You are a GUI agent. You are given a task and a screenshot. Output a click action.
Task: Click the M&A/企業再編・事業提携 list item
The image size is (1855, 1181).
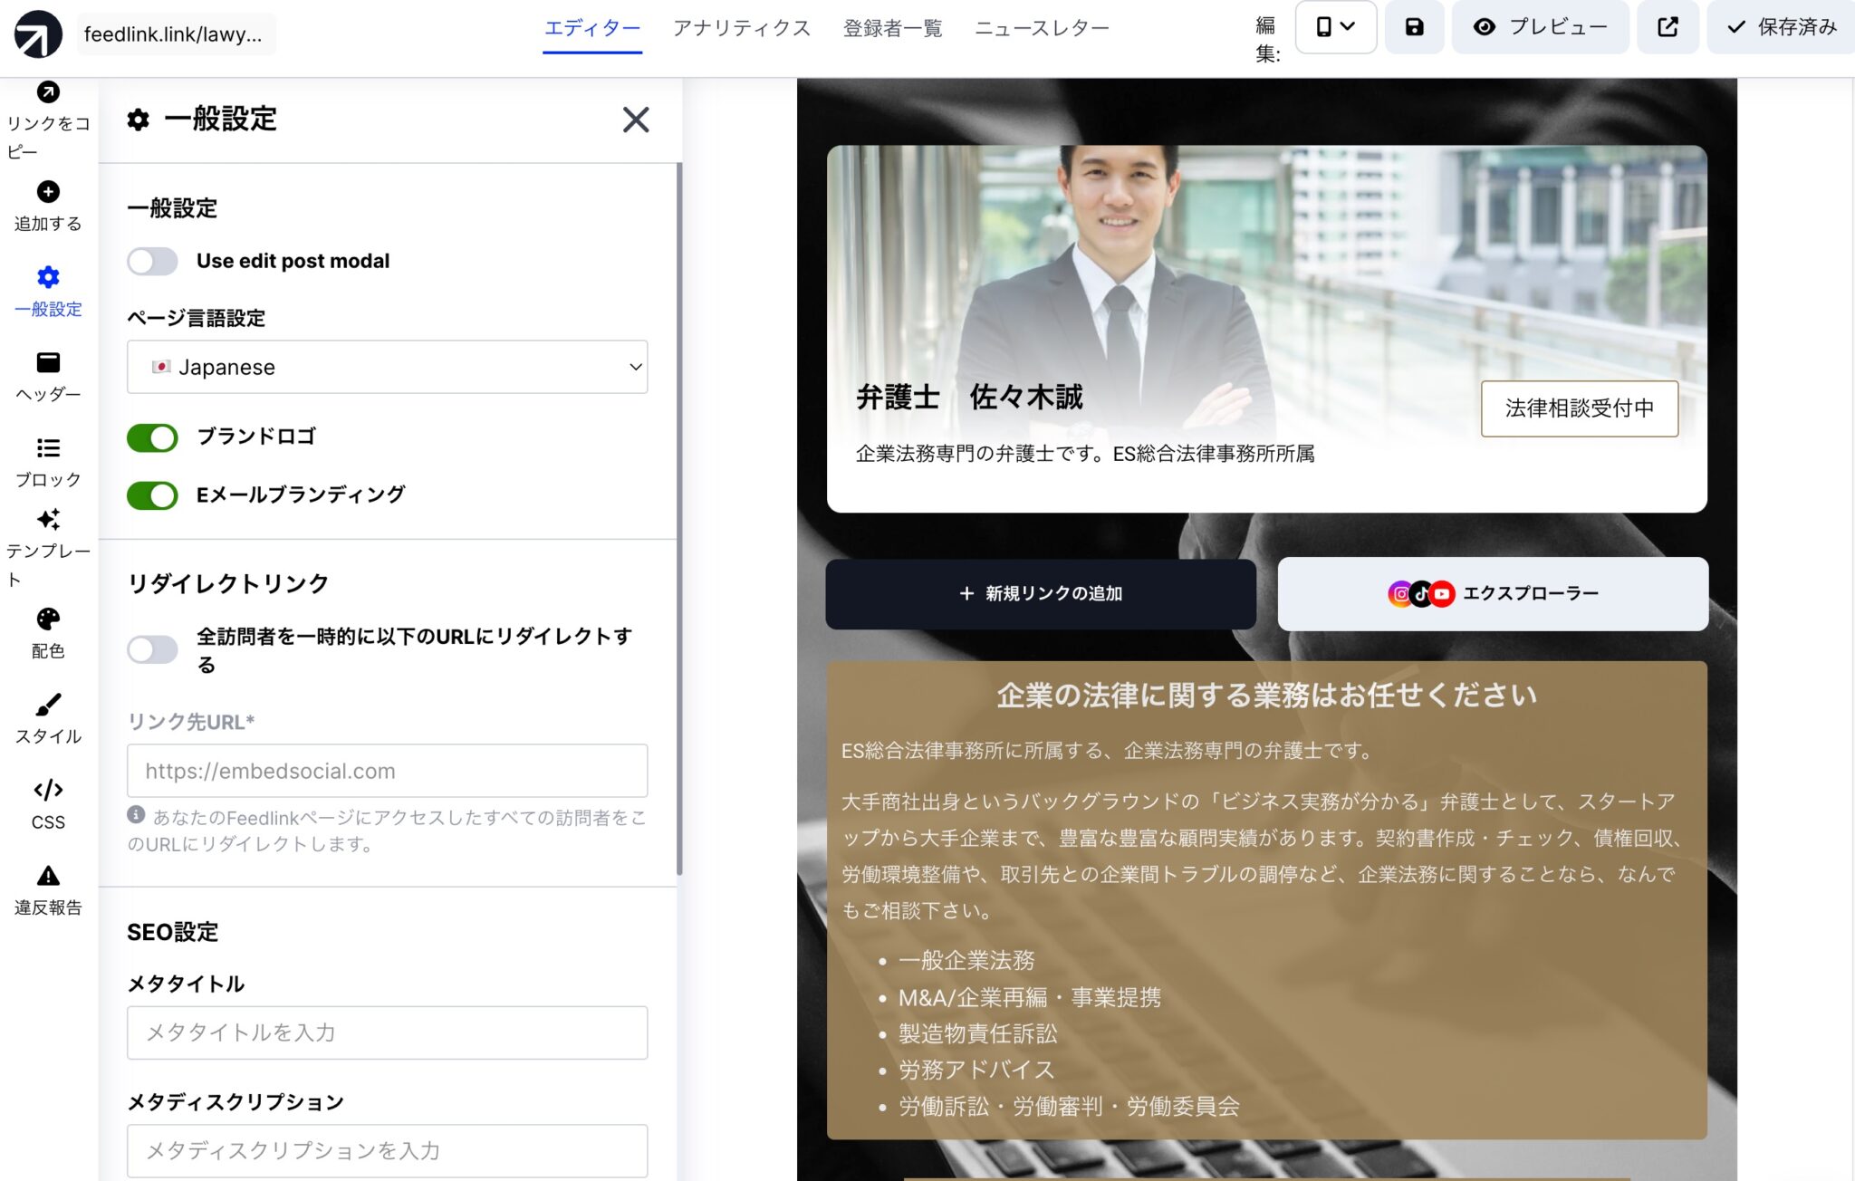coord(1029,997)
